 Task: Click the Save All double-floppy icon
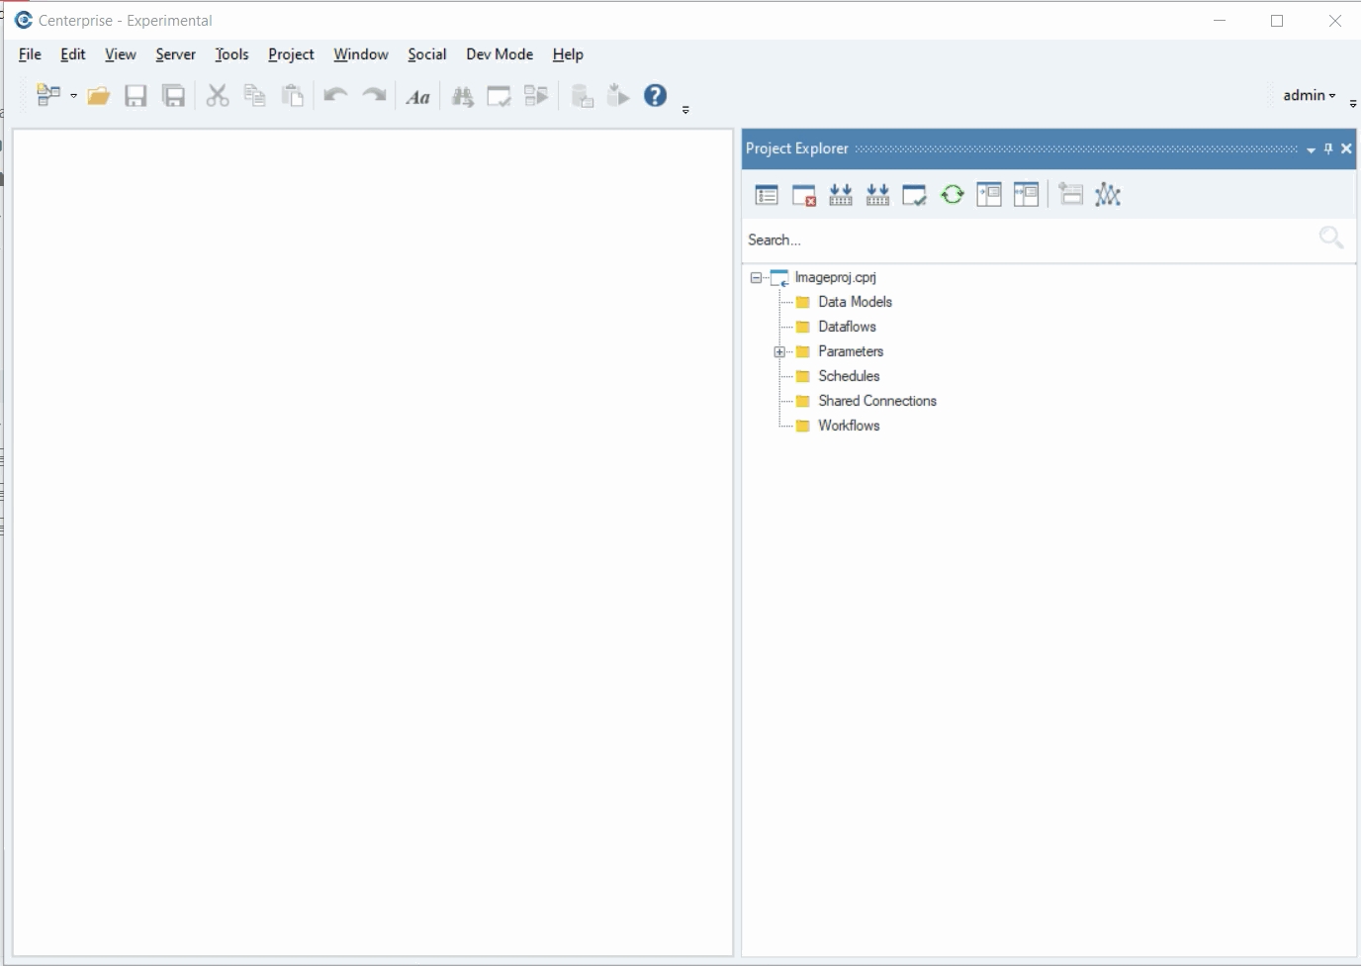(174, 96)
